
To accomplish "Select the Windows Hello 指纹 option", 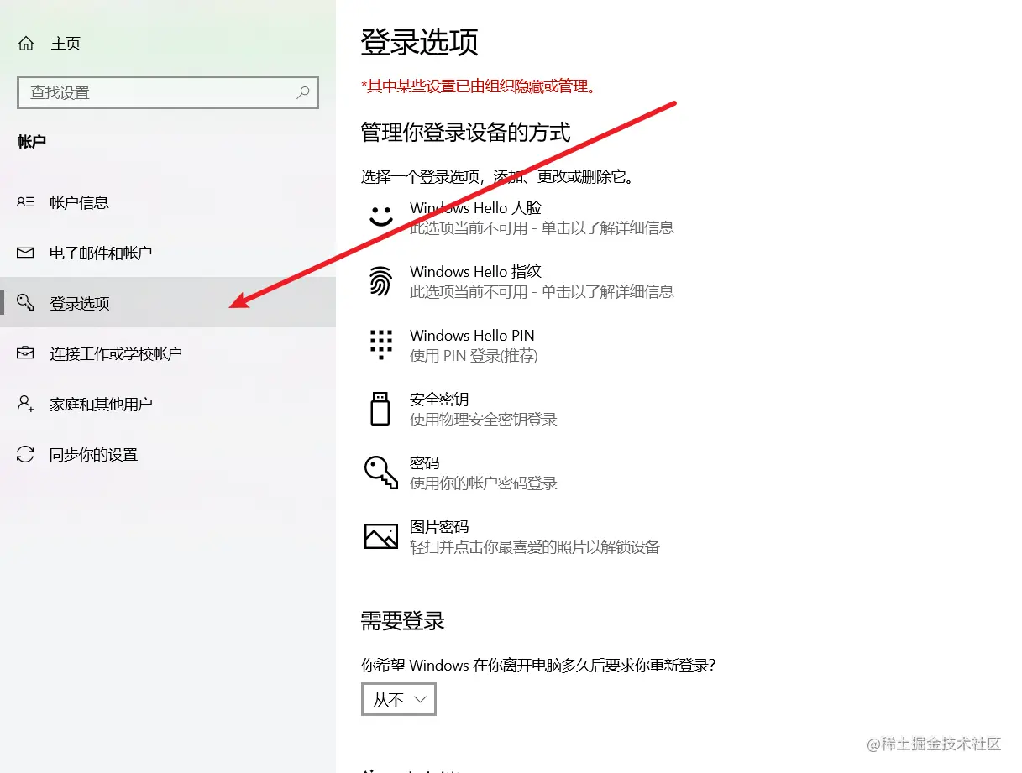I will coord(521,281).
